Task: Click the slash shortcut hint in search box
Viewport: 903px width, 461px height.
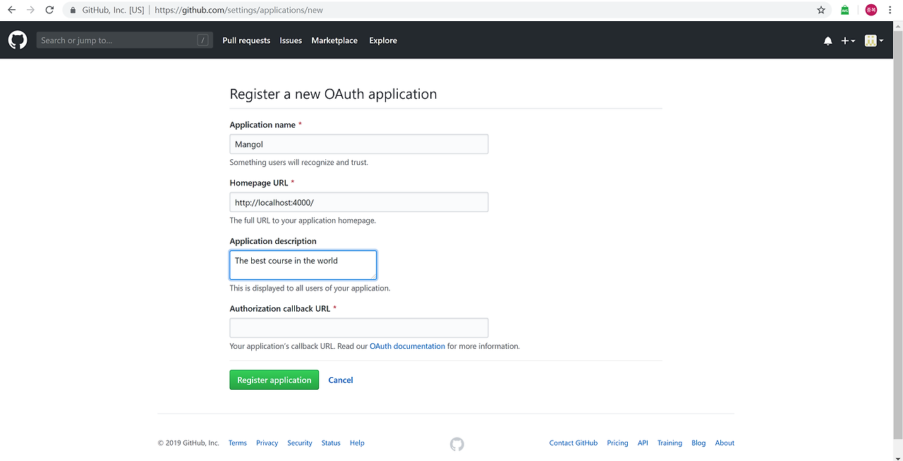Action: tap(202, 40)
